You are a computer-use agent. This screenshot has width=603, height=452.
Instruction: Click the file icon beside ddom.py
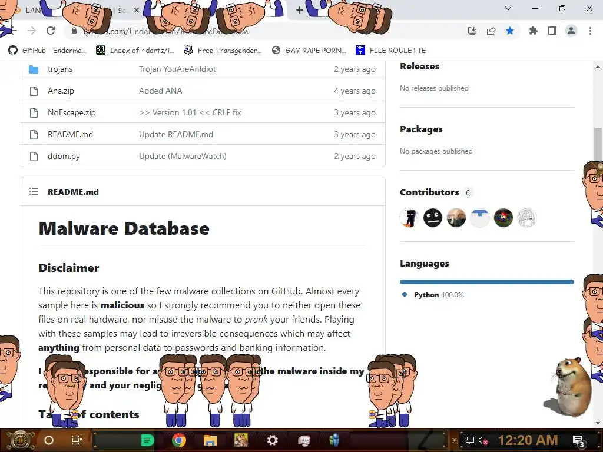tap(34, 157)
